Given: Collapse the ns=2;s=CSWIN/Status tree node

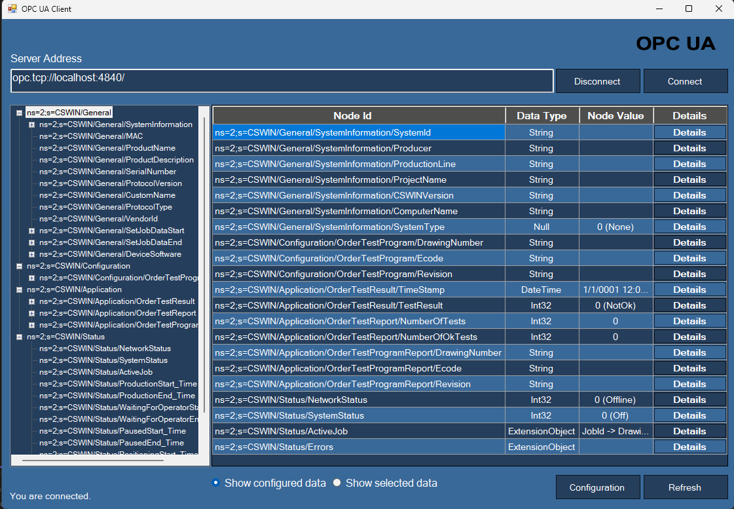Looking at the screenshot, I should (x=18, y=336).
